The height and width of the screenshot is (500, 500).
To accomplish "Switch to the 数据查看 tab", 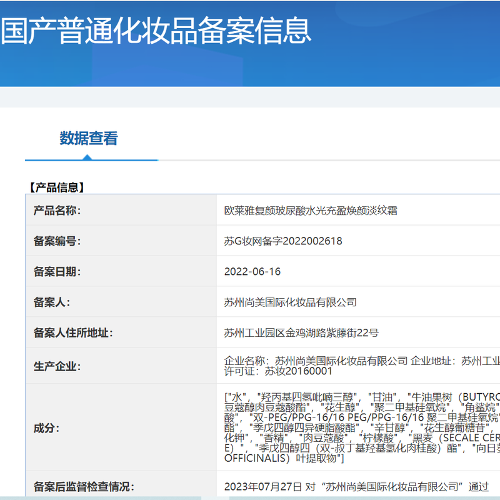I will pyautogui.click(x=89, y=136).
